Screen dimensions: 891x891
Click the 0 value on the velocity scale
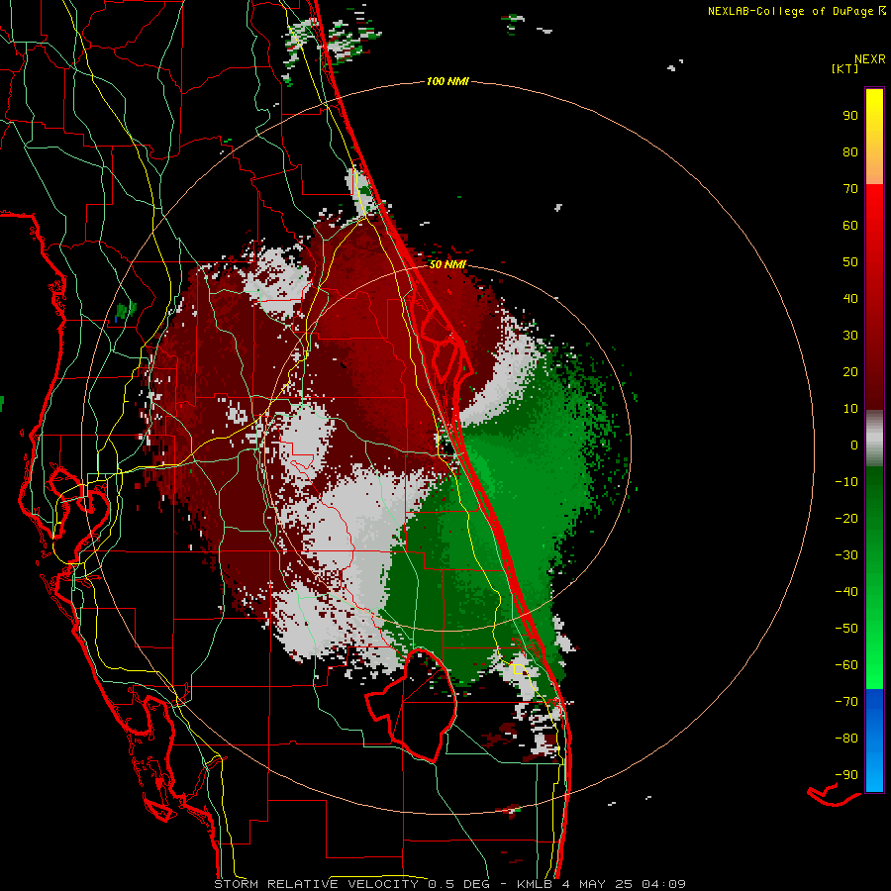854,445
